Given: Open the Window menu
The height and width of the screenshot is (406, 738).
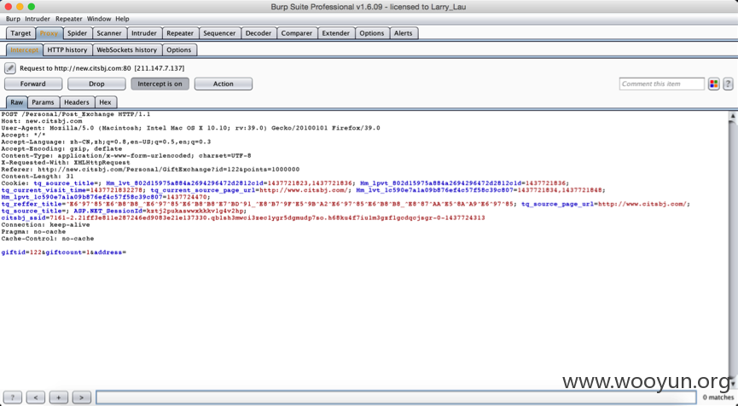Looking at the screenshot, I should coord(99,19).
